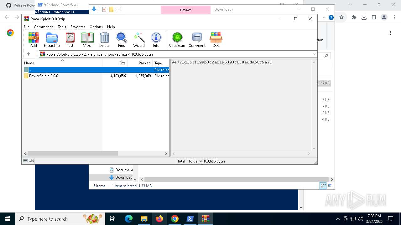Sort by the Packed column header
Viewport: 401px width, 225px height.
140,63
